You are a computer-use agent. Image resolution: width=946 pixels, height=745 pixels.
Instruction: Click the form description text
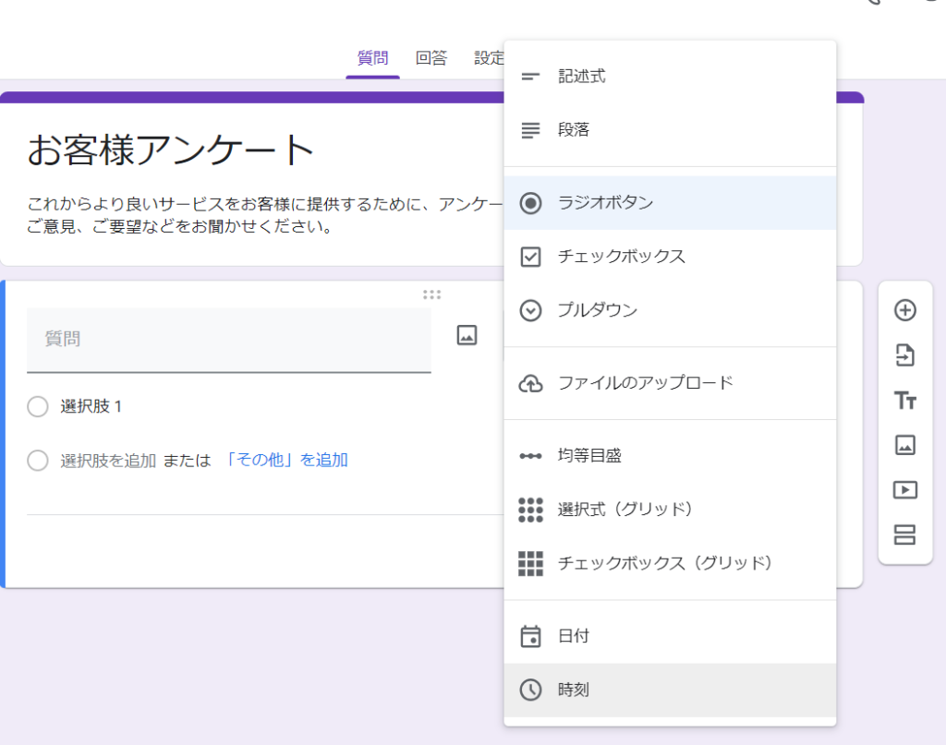pos(265,215)
